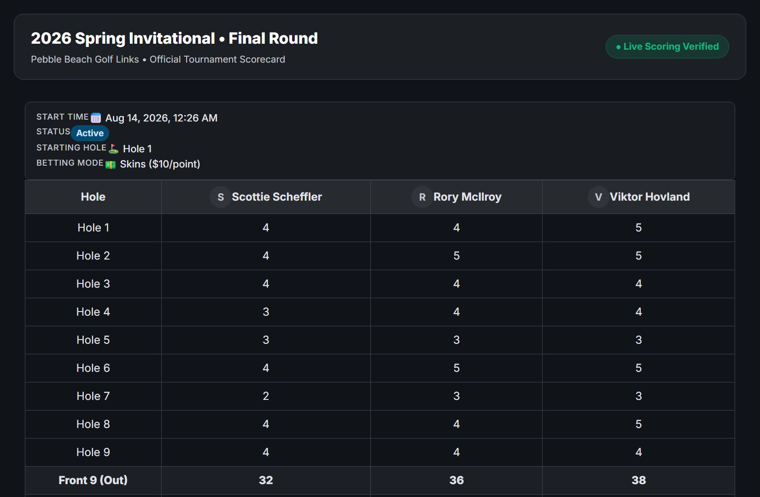The height and width of the screenshot is (497, 760).
Task: Click the Active status badge
Action: point(90,133)
